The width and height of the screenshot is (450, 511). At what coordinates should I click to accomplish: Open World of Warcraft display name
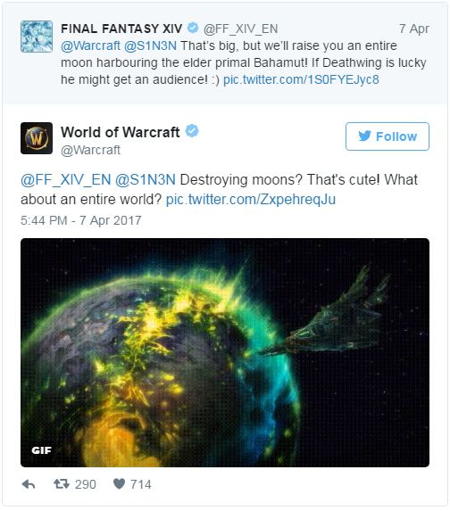pyautogui.click(x=121, y=132)
